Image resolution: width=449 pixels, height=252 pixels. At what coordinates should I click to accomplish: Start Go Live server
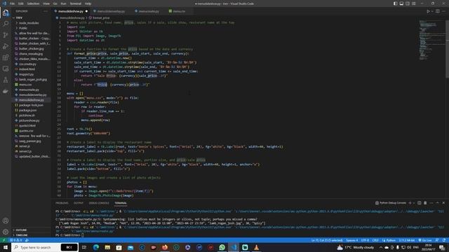(x=425, y=240)
